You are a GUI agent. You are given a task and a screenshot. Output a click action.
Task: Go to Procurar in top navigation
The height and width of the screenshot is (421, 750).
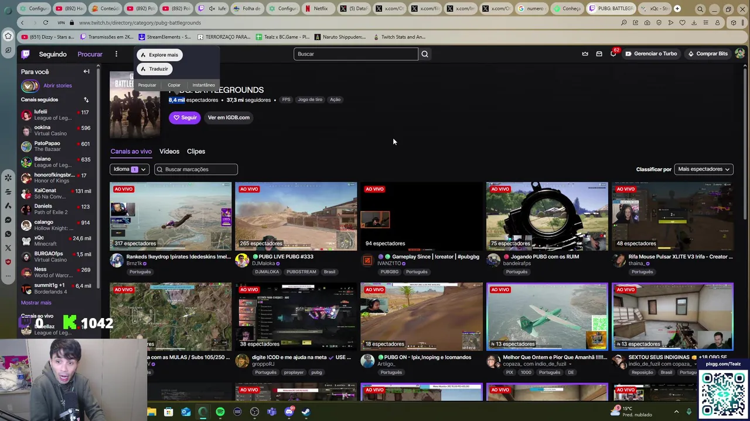tap(90, 54)
